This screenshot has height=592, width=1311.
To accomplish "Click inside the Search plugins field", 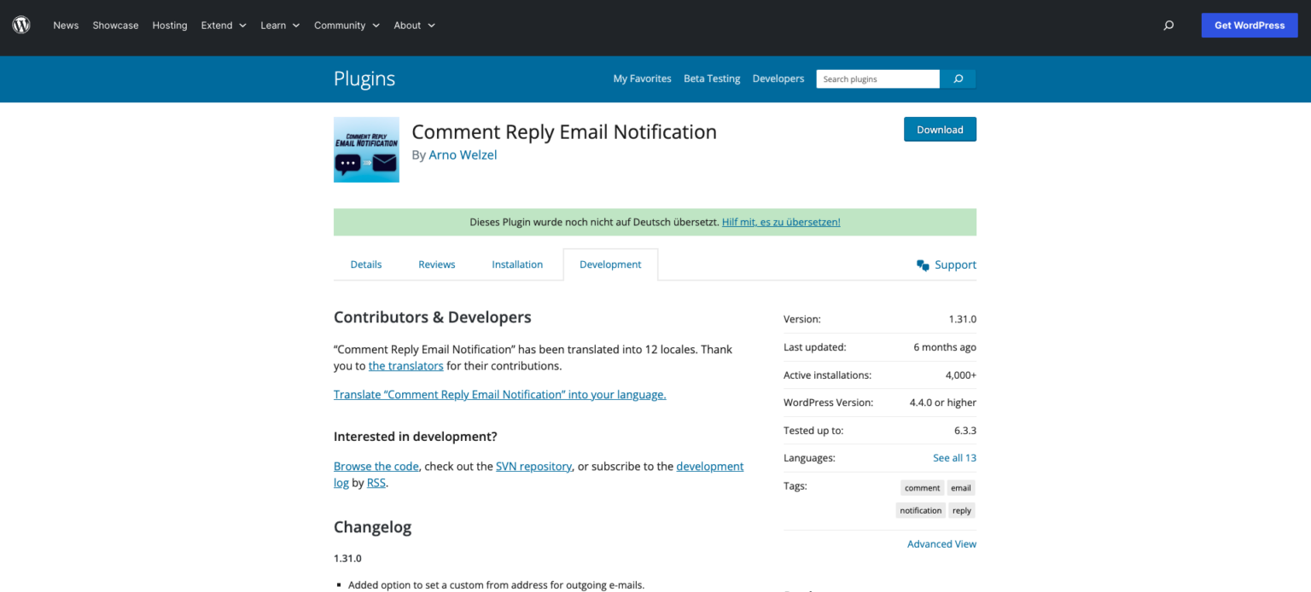I will [x=877, y=78].
